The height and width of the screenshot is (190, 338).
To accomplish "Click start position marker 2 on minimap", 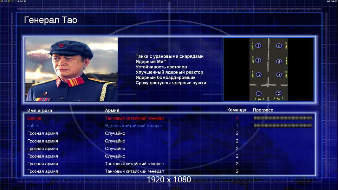I will tap(278, 93).
